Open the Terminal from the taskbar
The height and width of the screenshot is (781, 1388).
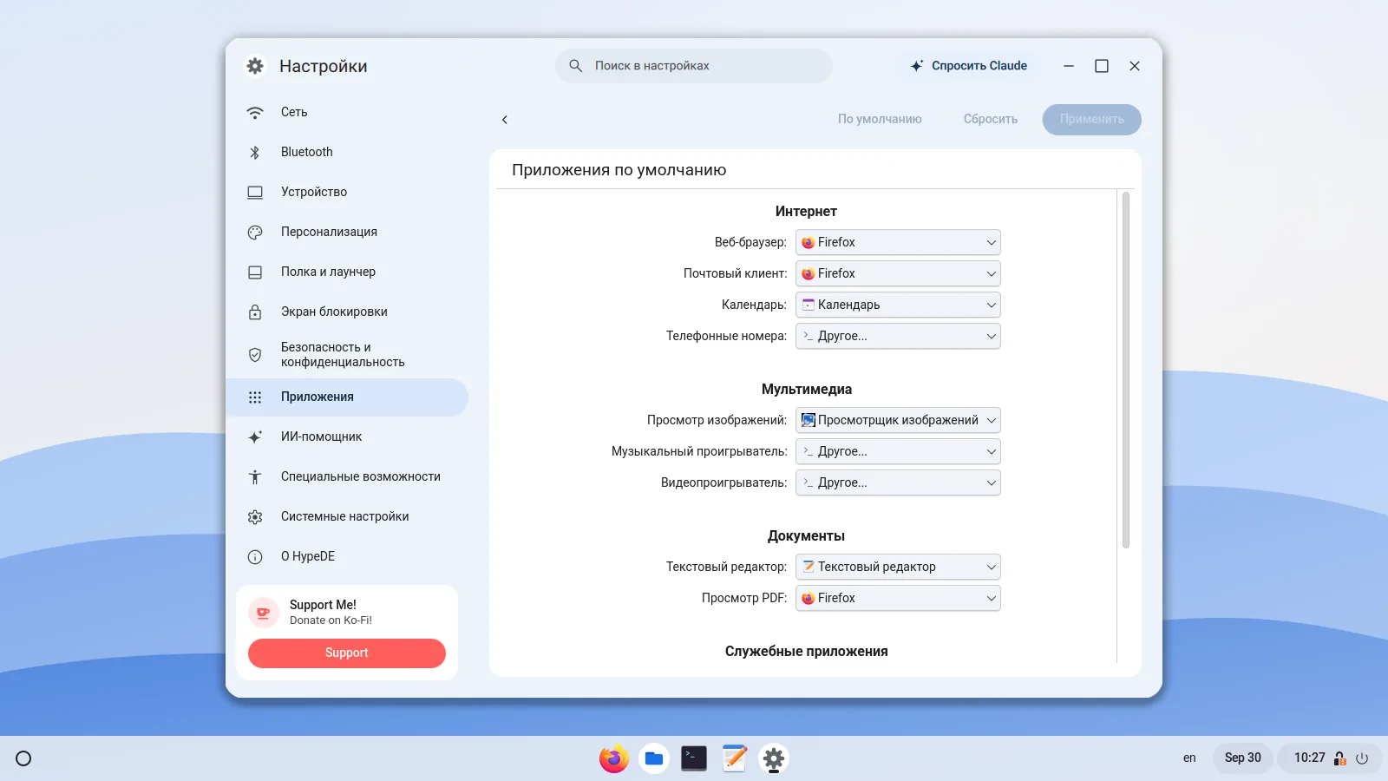click(694, 758)
